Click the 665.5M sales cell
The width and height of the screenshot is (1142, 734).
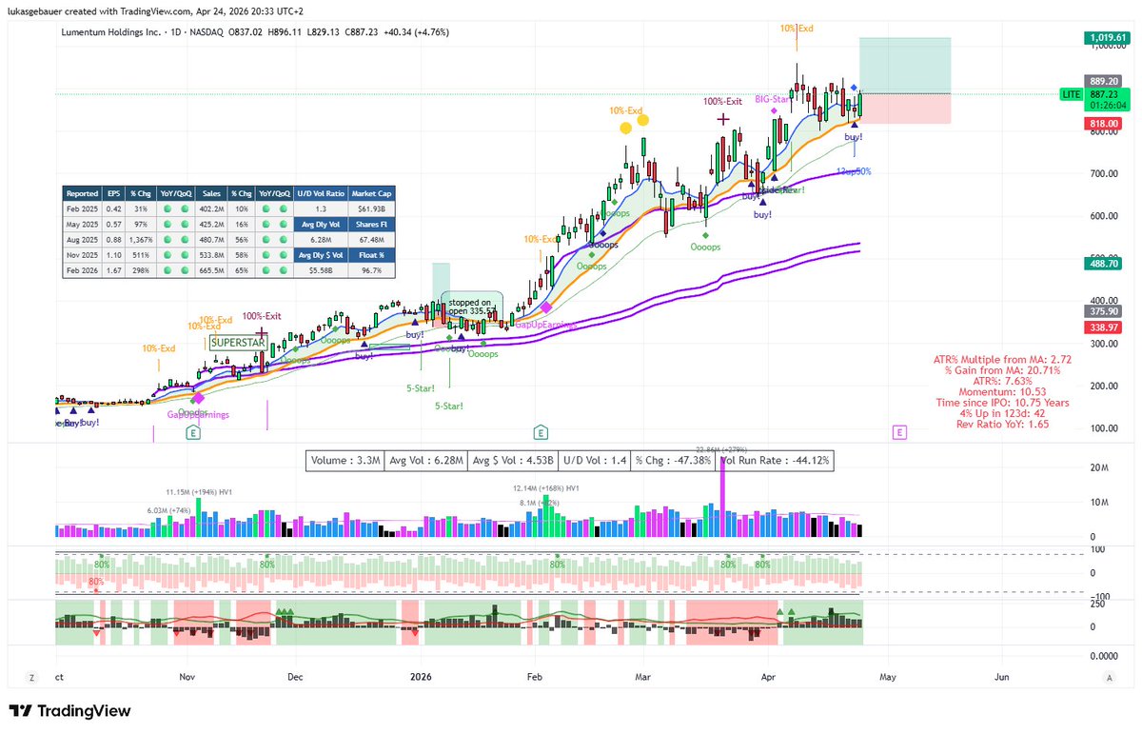click(x=213, y=270)
